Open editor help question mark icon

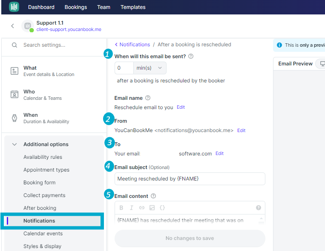[258, 208]
